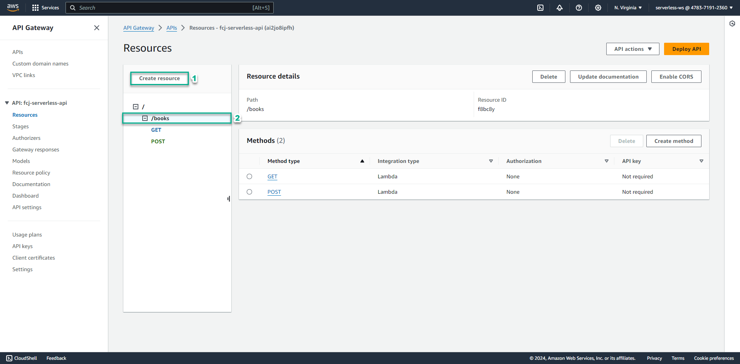The image size is (740, 364).
Task: Click Enable CORS
Action: tap(676, 77)
